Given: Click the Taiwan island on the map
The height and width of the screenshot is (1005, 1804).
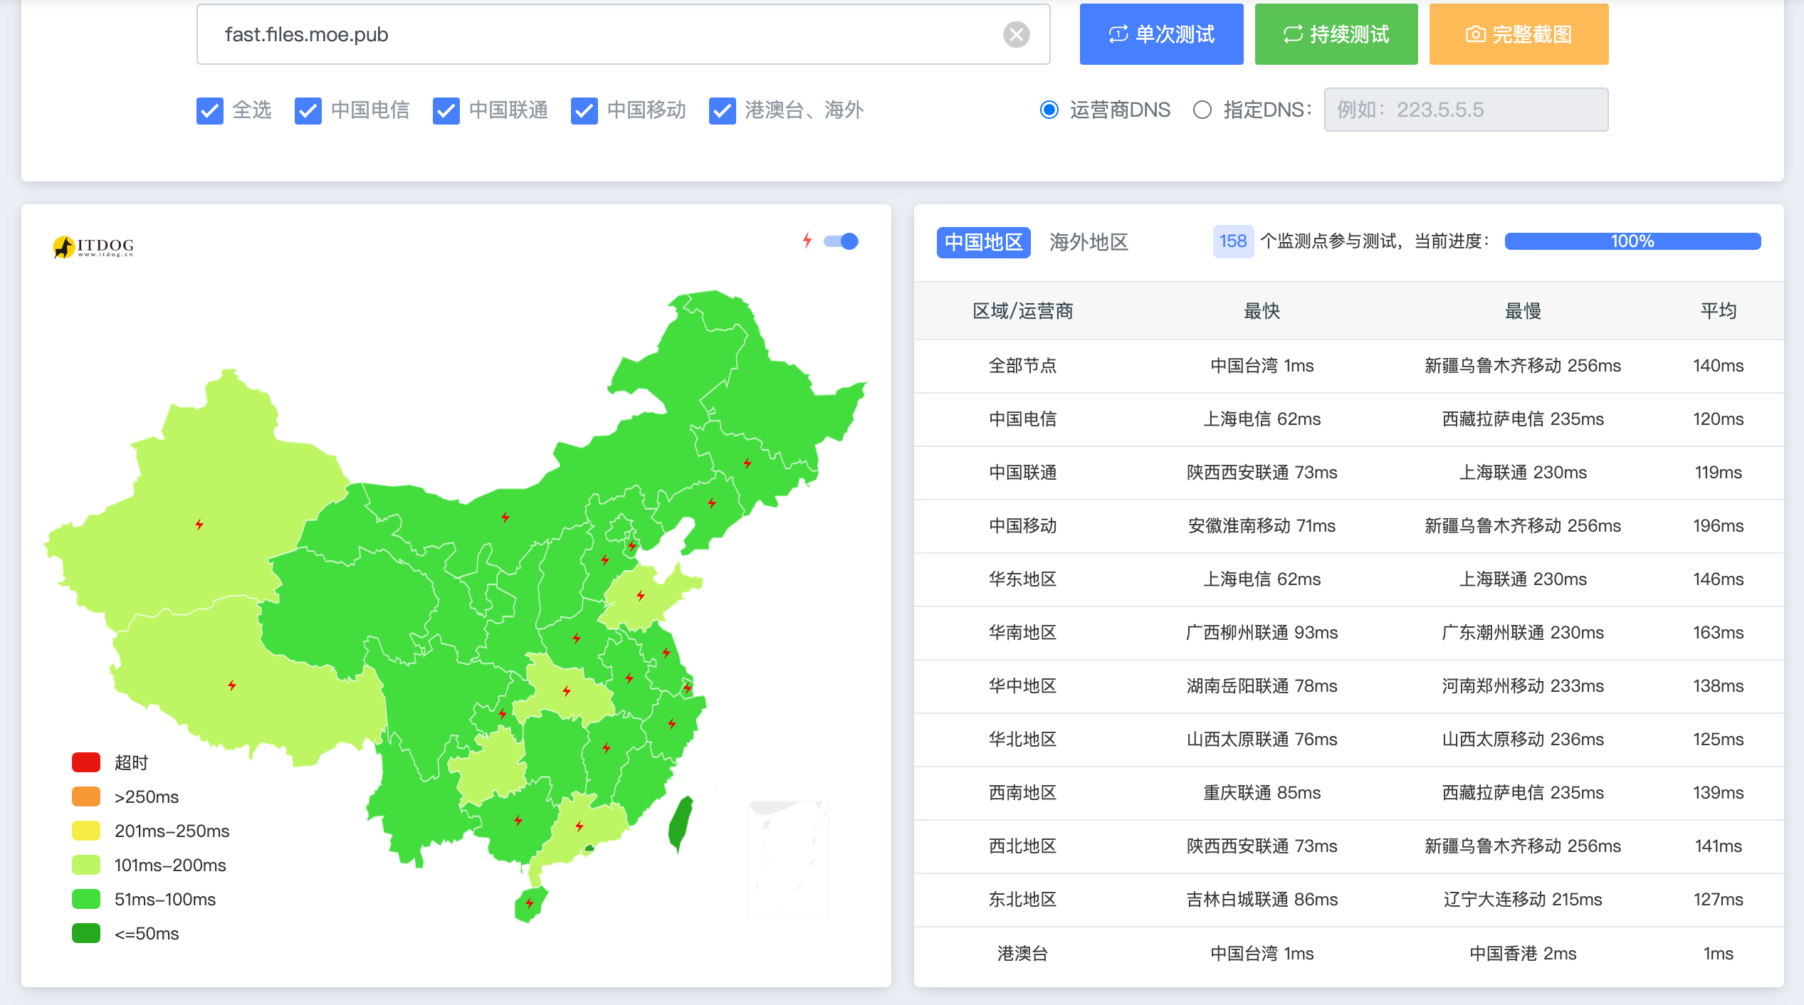Looking at the screenshot, I should tap(681, 824).
